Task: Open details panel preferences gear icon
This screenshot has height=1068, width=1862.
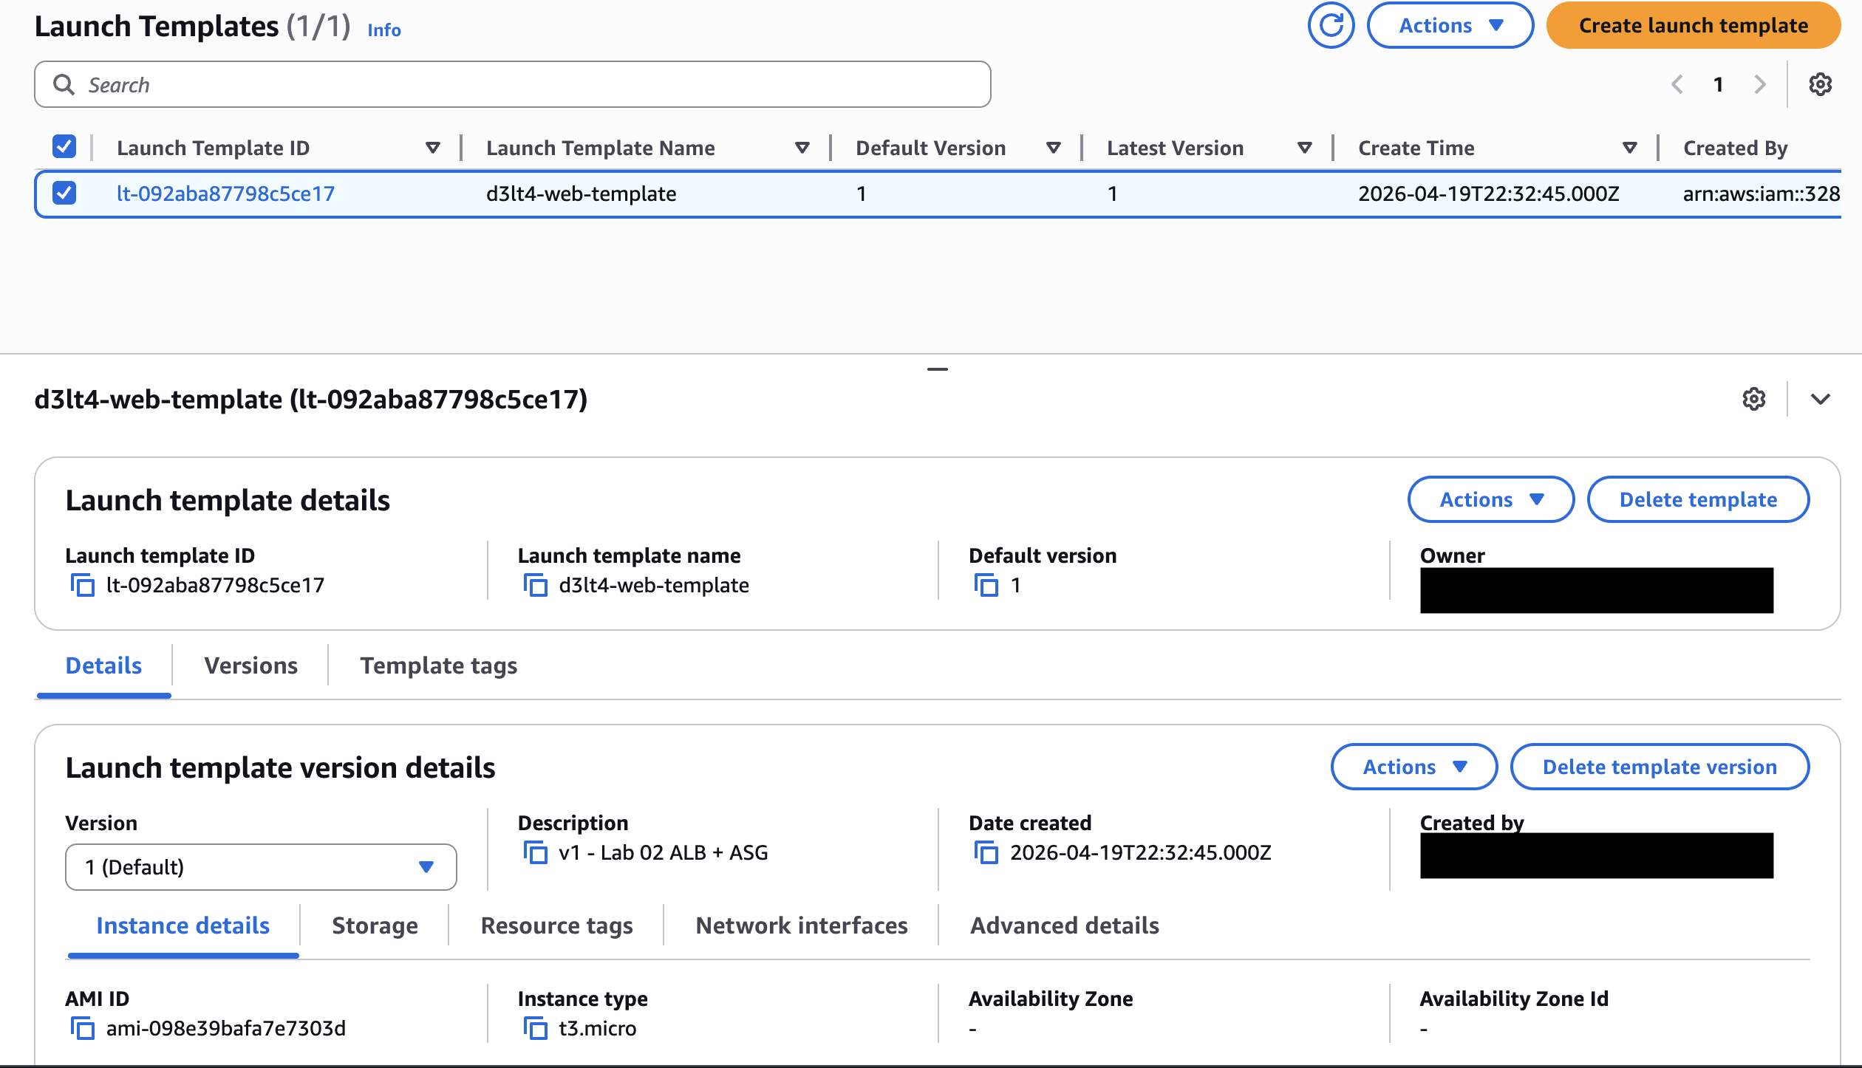Action: [x=1753, y=400]
